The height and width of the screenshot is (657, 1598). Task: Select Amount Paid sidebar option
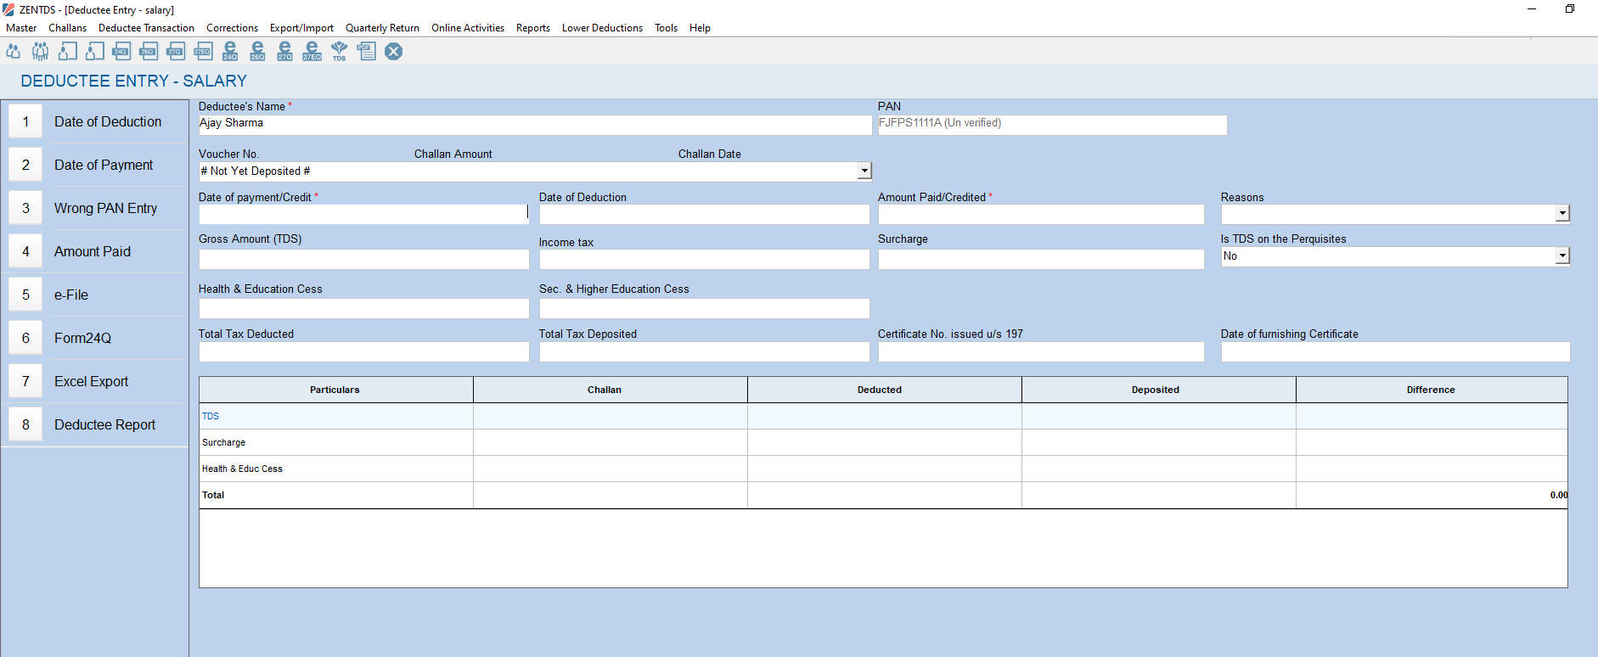click(x=94, y=251)
